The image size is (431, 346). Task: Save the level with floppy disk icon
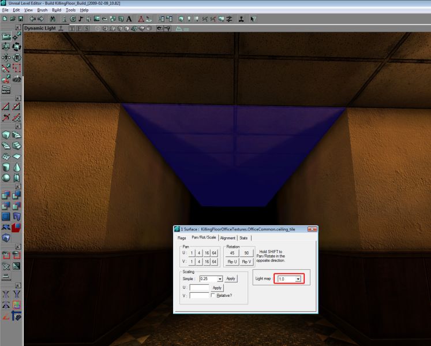click(20, 18)
